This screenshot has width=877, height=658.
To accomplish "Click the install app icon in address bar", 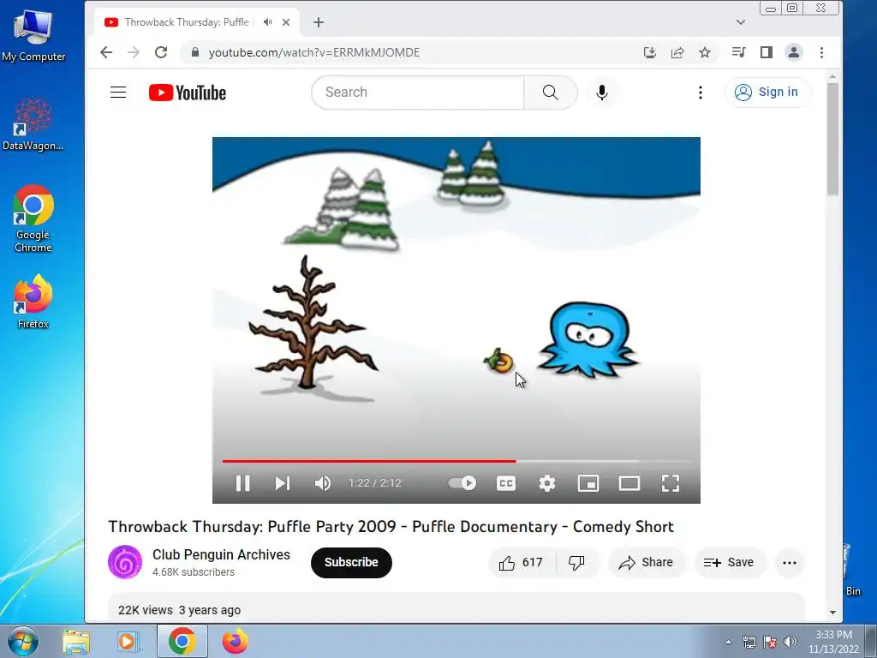I will pyautogui.click(x=649, y=52).
